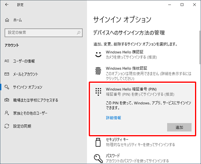Click text カメラを使ってサインインする (推奨)

pyautogui.click(x=131, y=57)
